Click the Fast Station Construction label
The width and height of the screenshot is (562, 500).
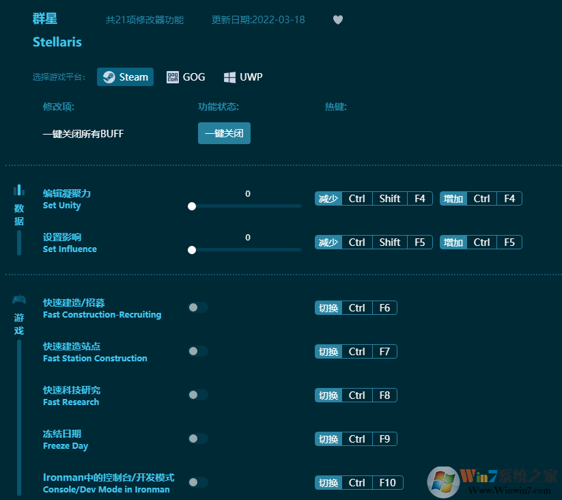click(x=95, y=359)
